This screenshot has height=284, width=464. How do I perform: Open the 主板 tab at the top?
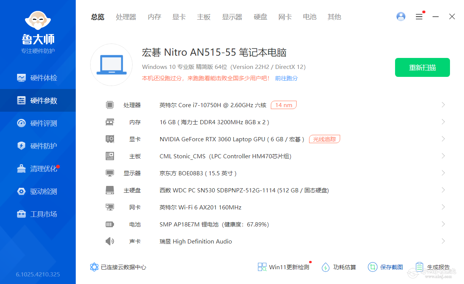coord(204,17)
